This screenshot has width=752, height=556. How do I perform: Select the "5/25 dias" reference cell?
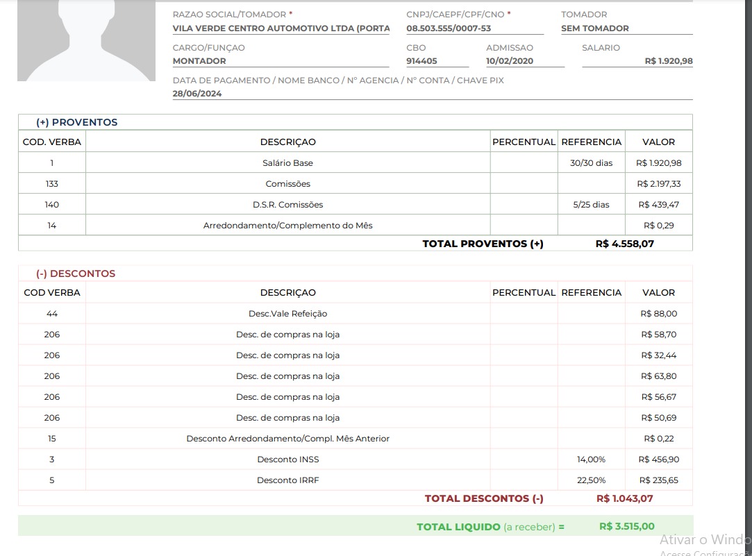pyautogui.click(x=592, y=205)
